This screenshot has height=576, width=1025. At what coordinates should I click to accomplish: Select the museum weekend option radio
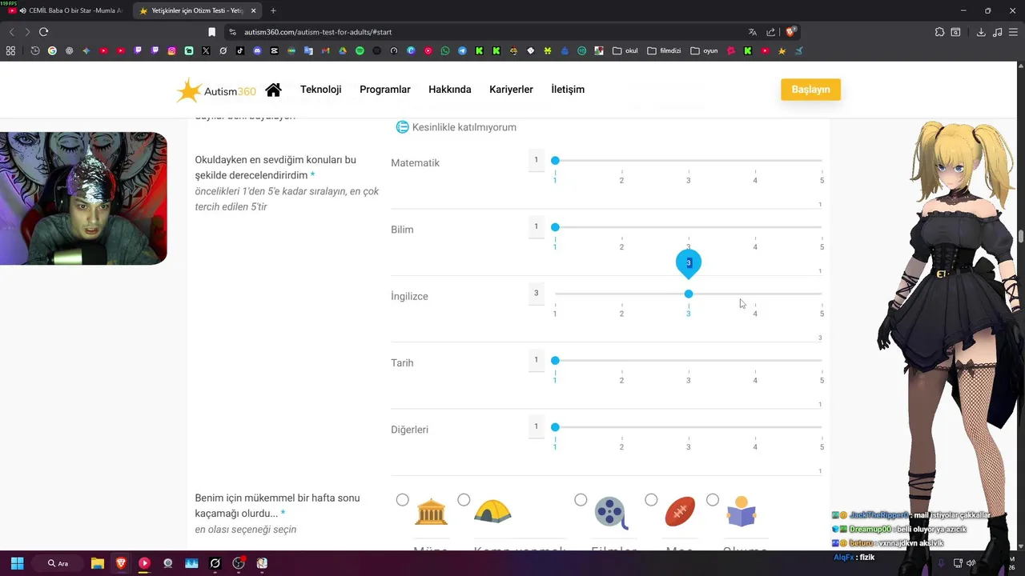point(402,500)
